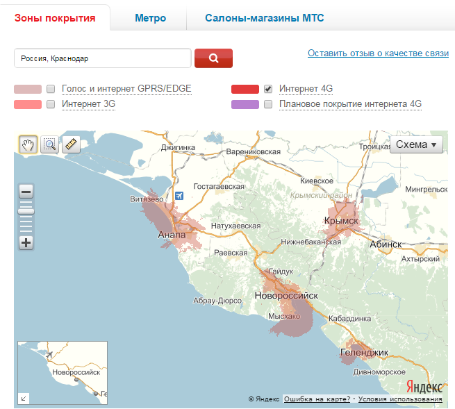The image size is (455, 409).
Task: Click the Гостагаевская label on map
Action: pos(219,186)
